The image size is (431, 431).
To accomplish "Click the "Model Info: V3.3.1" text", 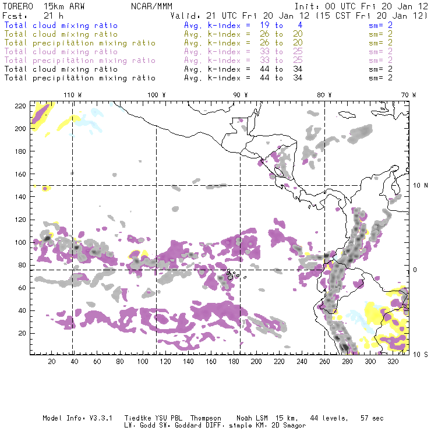I will click(77, 418).
